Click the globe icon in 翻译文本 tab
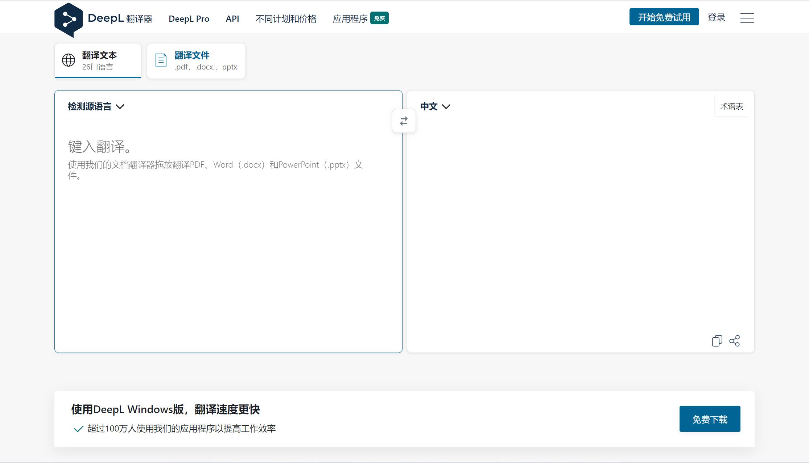 coord(69,60)
